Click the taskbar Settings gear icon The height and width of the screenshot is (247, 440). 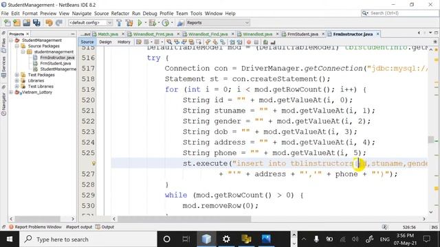pos(226,239)
